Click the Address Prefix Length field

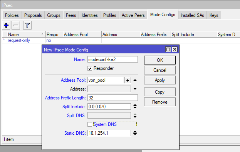pyautogui.click(x=112, y=98)
